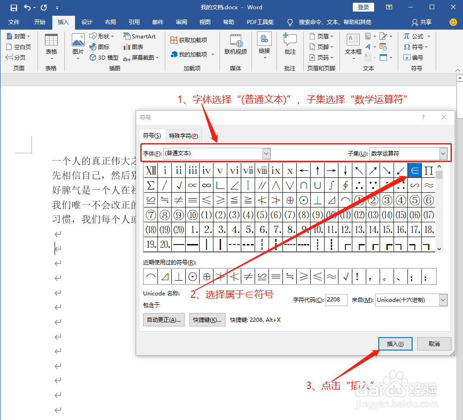The image size is (463, 420).
Task: Add a 批注 comment
Action: tap(290, 44)
